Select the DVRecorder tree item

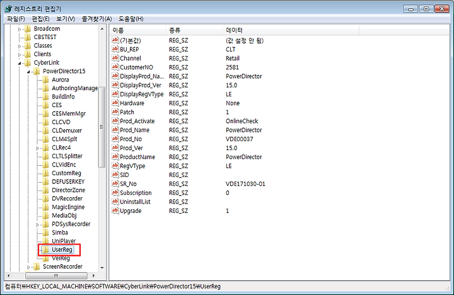coord(67,199)
